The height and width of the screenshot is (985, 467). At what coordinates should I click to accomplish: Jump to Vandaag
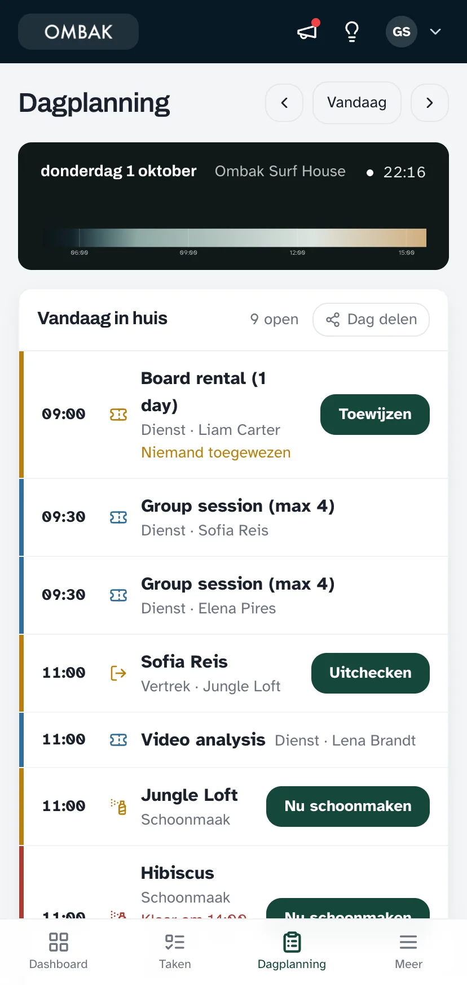[x=357, y=103]
